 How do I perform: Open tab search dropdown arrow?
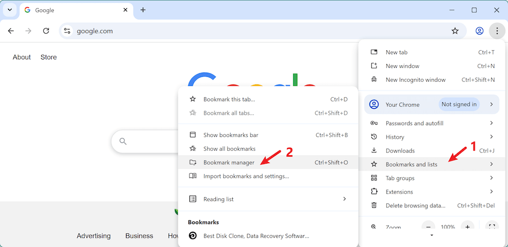click(x=10, y=10)
